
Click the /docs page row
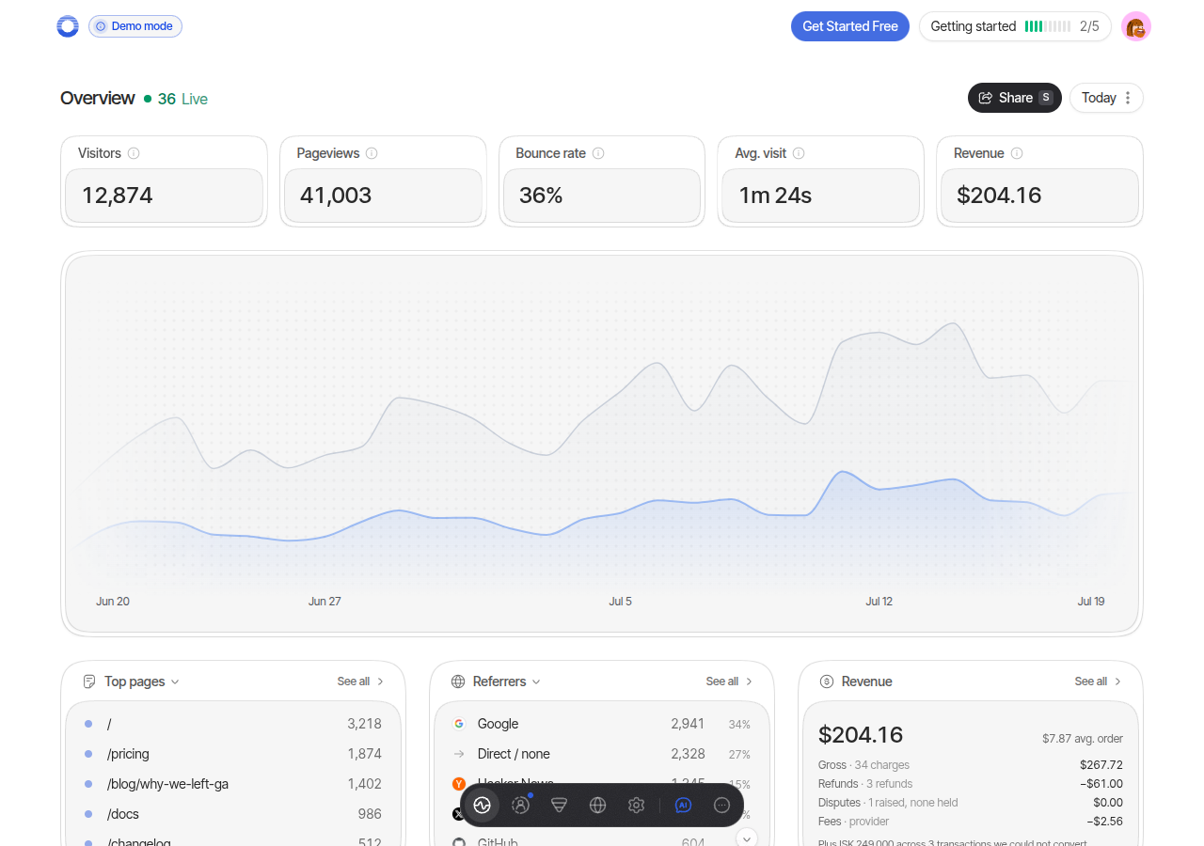(233, 814)
